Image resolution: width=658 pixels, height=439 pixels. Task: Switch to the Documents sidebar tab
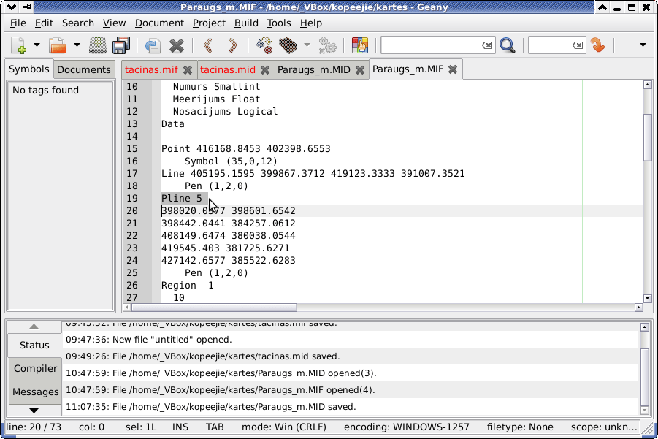[x=84, y=69]
